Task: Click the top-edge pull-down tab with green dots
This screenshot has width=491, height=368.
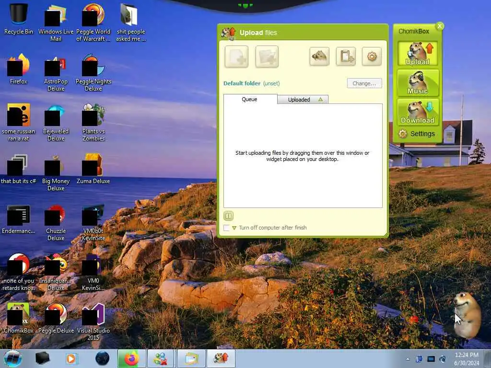Action: 245,5
